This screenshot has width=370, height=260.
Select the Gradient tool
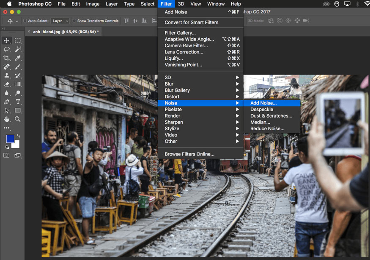coord(18,84)
